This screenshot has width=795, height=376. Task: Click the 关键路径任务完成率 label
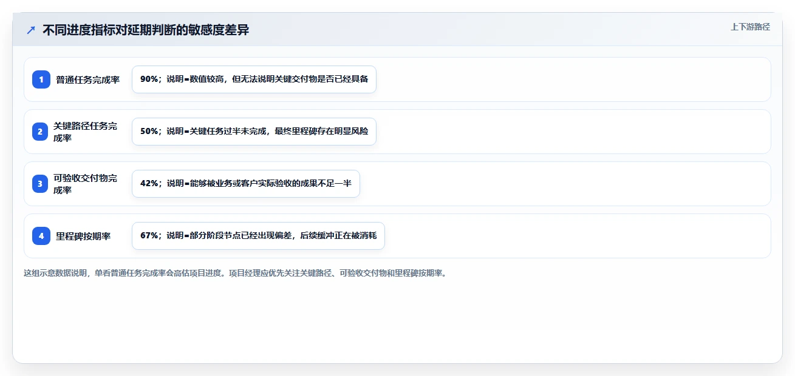(x=86, y=132)
